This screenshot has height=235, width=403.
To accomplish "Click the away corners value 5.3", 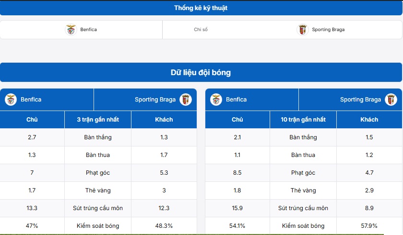I will pyautogui.click(x=164, y=173).
